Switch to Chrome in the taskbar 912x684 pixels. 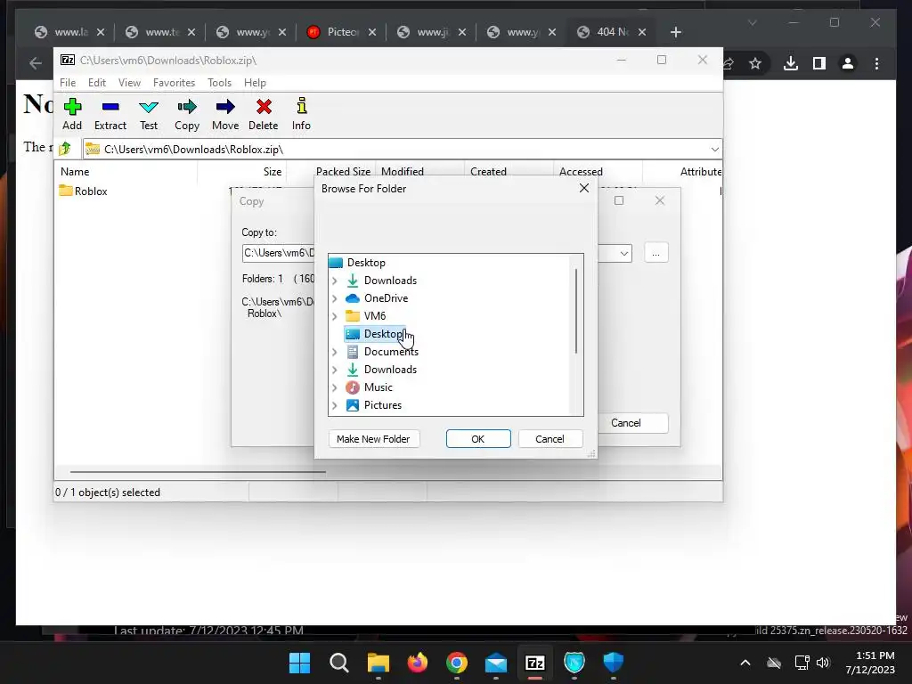tap(457, 663)
